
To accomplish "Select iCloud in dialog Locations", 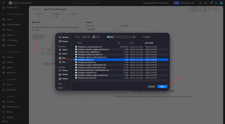I will tap(64, 70).
